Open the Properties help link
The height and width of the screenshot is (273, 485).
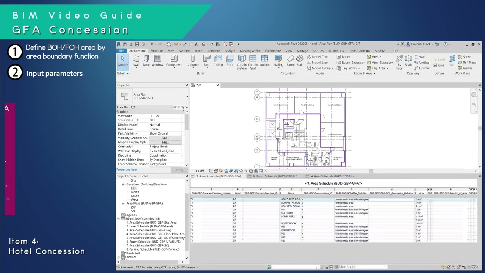[127, 169]
